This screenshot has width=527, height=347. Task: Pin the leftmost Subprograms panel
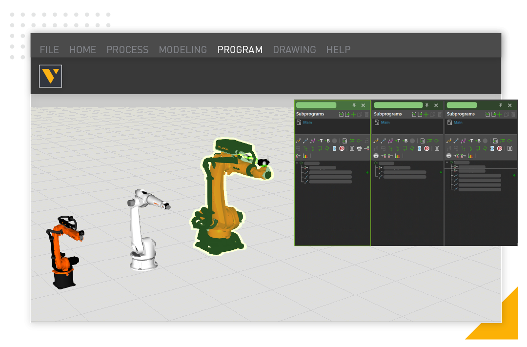click(354, 105)
